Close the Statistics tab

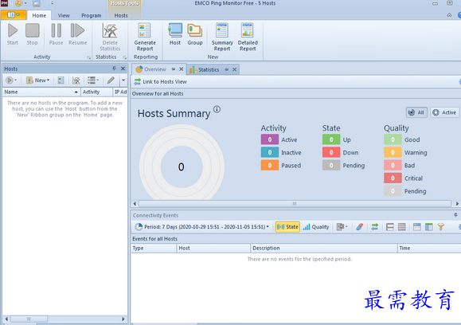coord(234,70)
